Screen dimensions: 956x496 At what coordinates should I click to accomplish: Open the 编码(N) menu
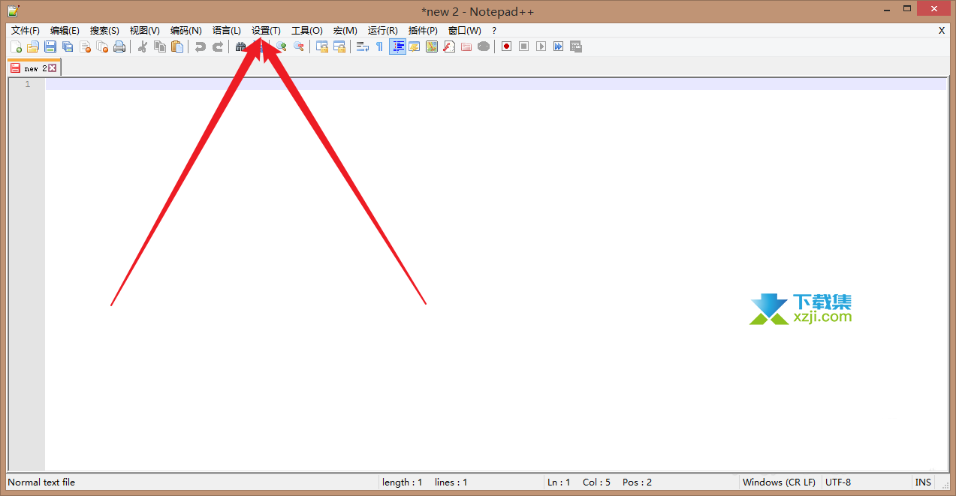click(x=185, y=31)
